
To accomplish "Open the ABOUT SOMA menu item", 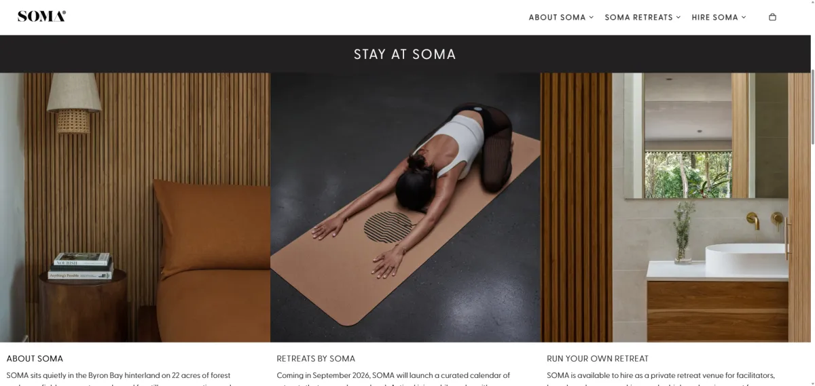I will tap(557, 17).
